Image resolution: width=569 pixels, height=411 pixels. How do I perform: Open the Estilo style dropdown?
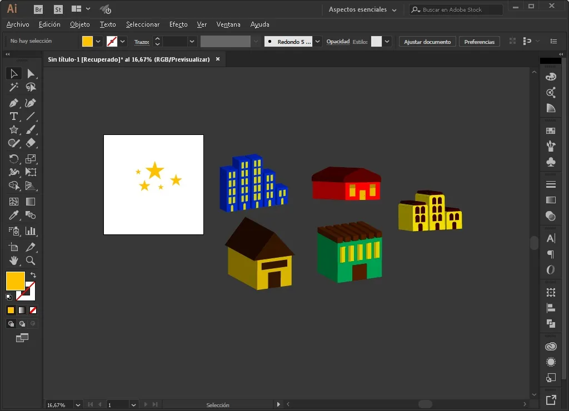pos(387,41)
